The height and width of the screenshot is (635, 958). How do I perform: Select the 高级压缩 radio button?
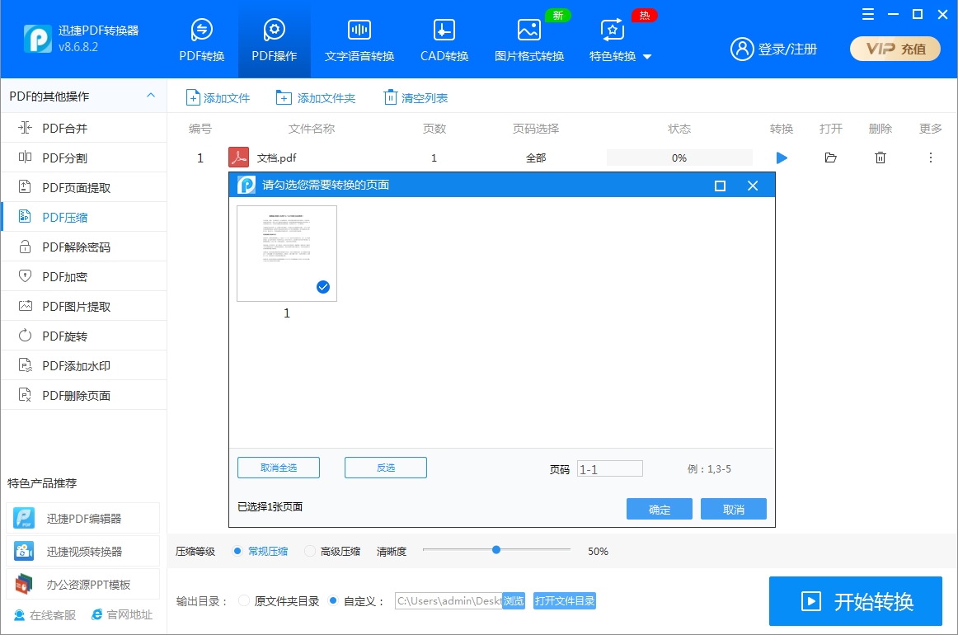[x=310, y=551]
